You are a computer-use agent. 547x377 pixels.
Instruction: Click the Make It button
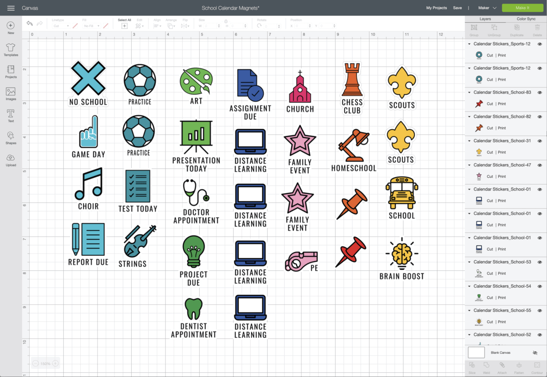coord(522,8)
